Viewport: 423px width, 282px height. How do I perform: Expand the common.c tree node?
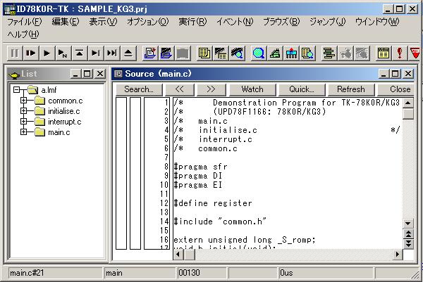[x=23, y=101]
